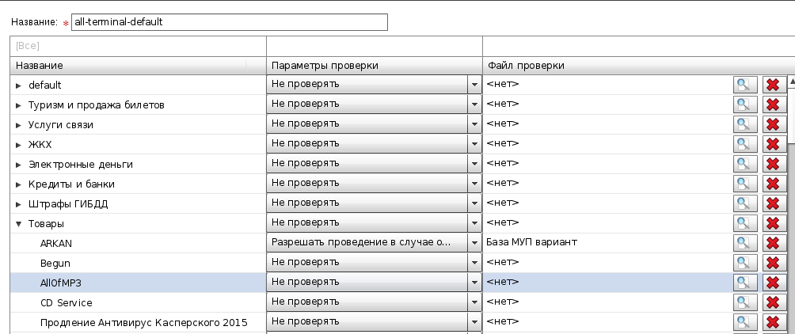Remove База МУП вариант from ARKAN
Image resolution: width=795 pixels, height=334 pixels.
point(773,243)
